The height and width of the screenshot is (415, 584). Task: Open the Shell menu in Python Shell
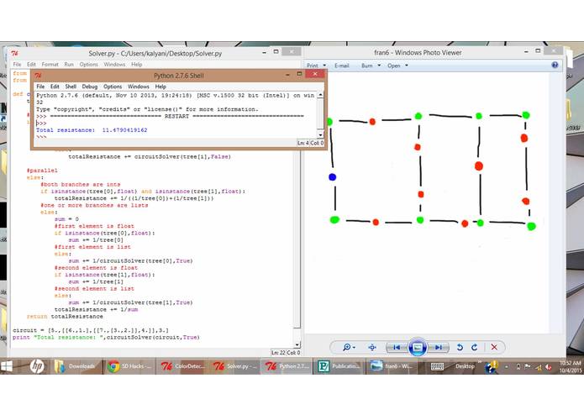pos(71,87)
